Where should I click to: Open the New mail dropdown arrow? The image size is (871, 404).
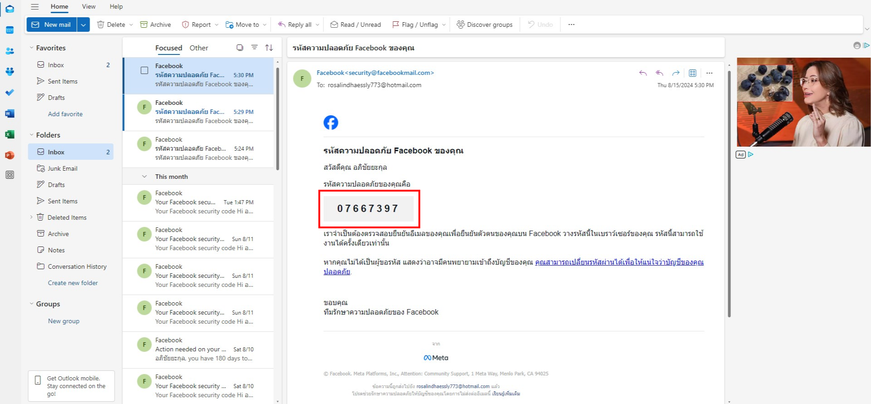pyautogui.click(x=83, y=25)
